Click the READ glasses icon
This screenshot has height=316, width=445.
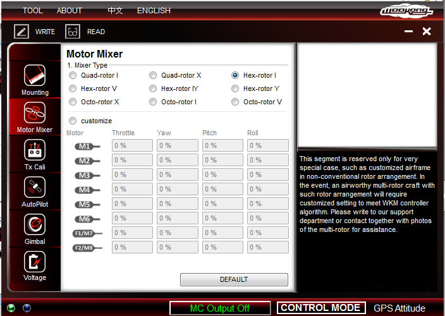click(x=73, y=32)
